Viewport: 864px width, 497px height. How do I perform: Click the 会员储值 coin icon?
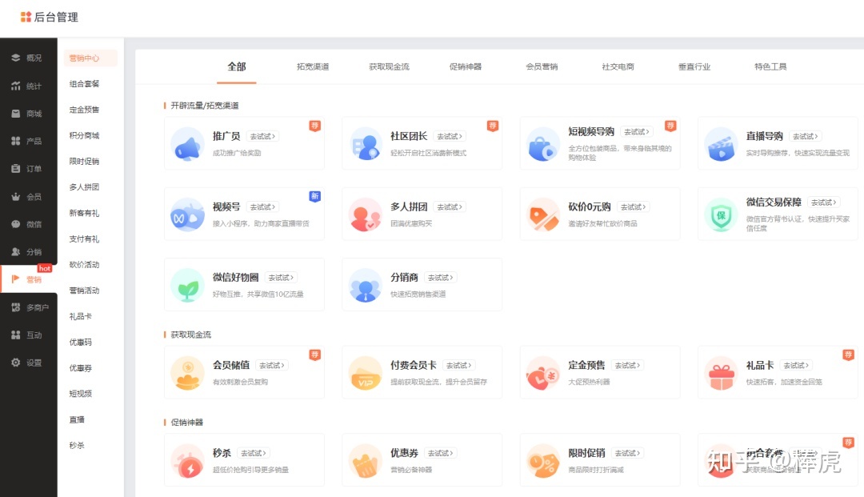187,373
